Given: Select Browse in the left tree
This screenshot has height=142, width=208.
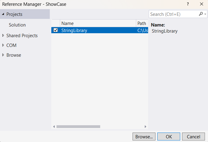Looking at the screenshot, I should (x=14, y=55).
